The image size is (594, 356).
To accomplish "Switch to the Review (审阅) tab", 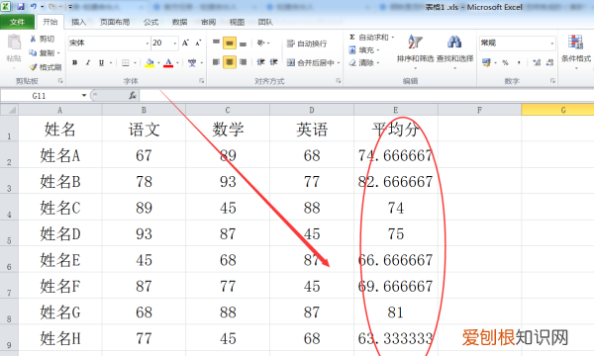I will tap(208, 22).
